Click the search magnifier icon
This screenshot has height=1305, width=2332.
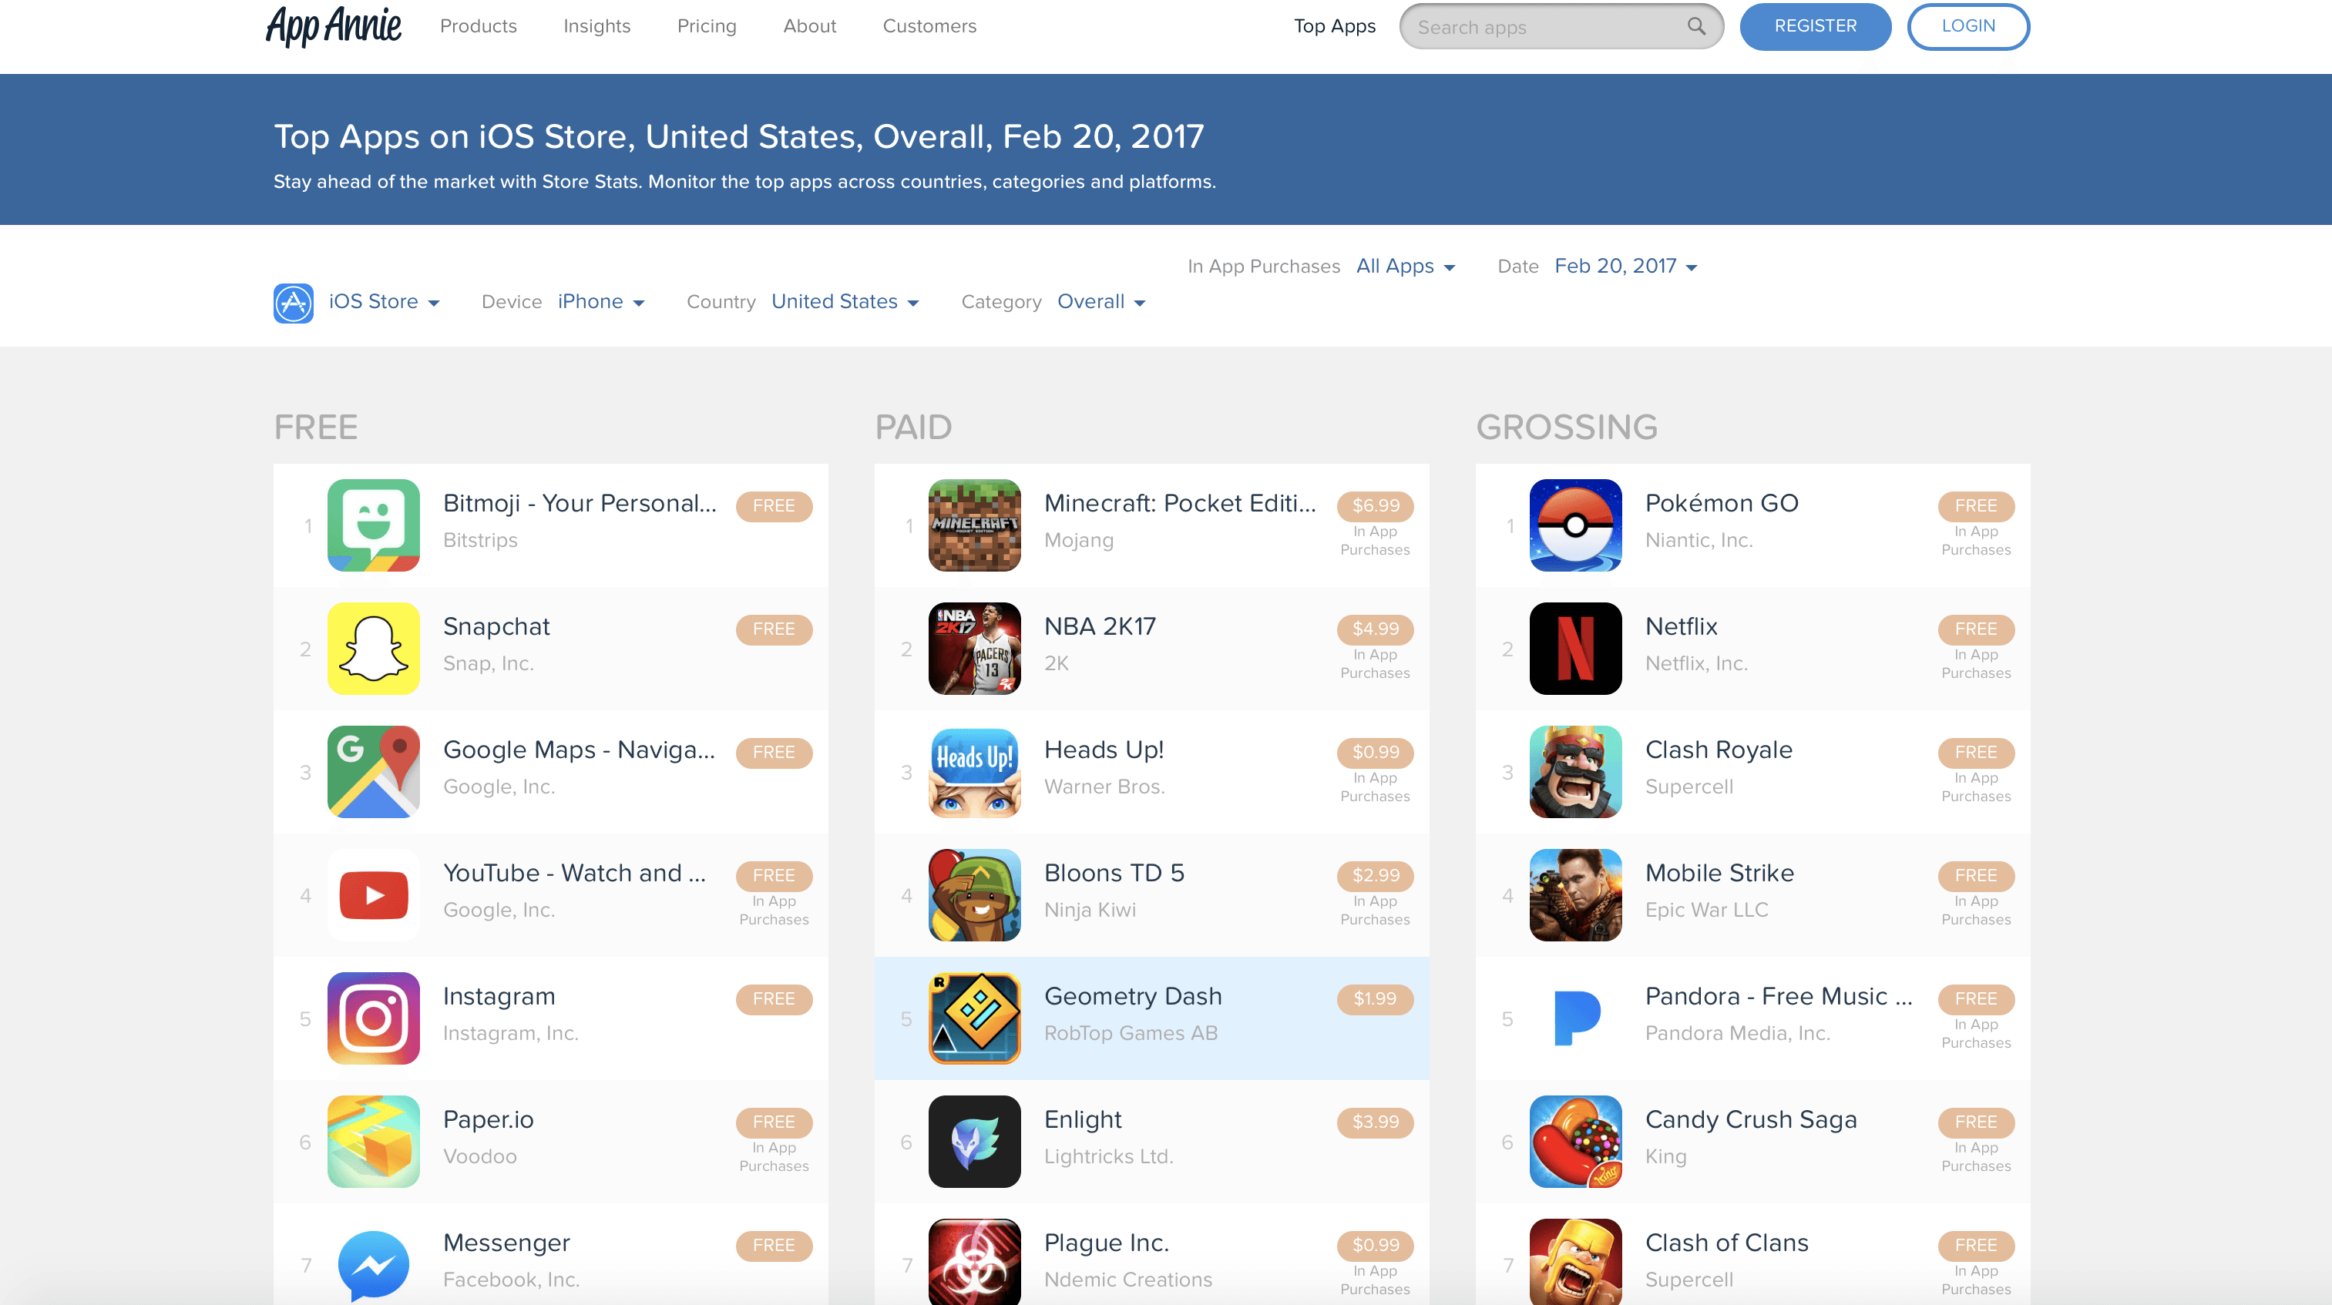pyautogui.click(x=1695, y=26)
